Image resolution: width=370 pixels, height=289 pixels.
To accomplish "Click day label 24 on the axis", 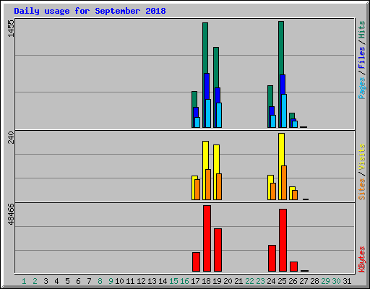I will click(271, 281).
